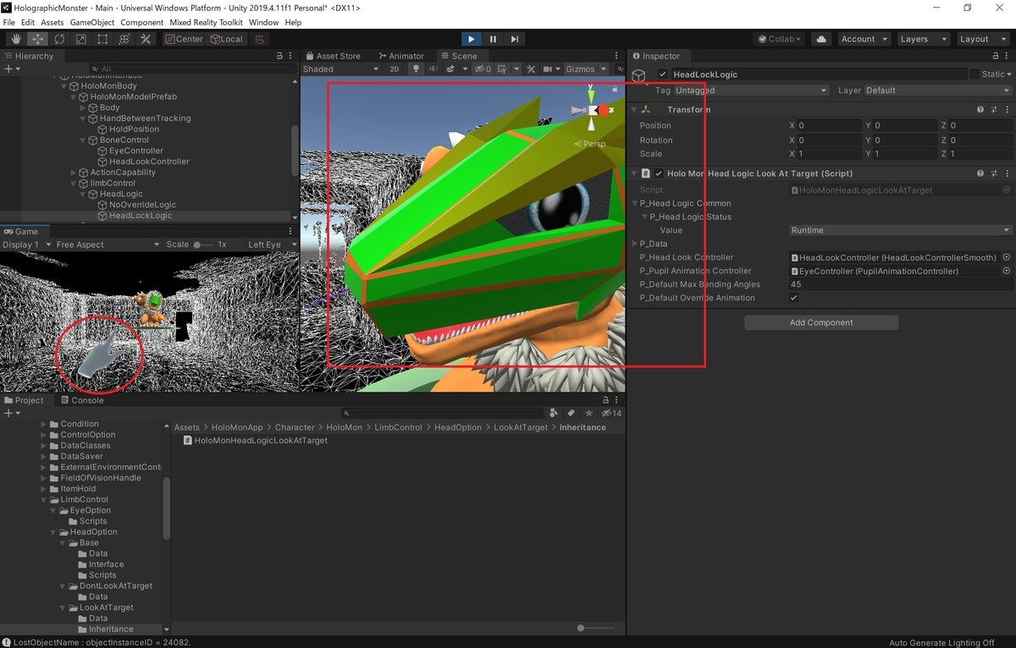Viewport: 1016px width, 648px height.
Task: Step one frame forward
Action: click(514, 39)
